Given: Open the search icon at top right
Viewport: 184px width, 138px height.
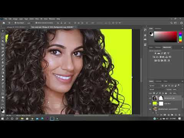Looking at the screenshot, I should click(x=171, y=23).
